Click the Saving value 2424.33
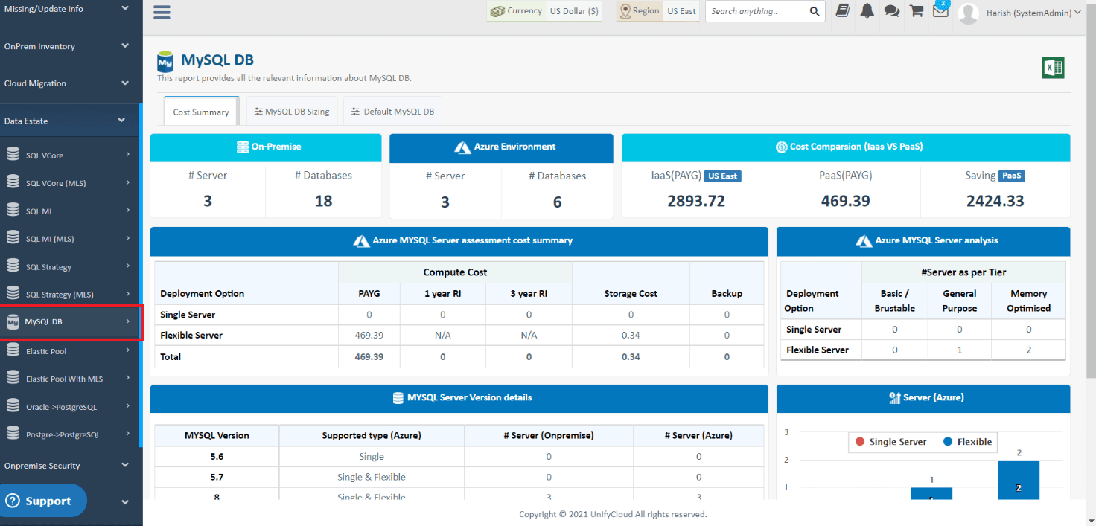Image resolution: width=1096 pixels, height=526 pixels. [995, 201]
